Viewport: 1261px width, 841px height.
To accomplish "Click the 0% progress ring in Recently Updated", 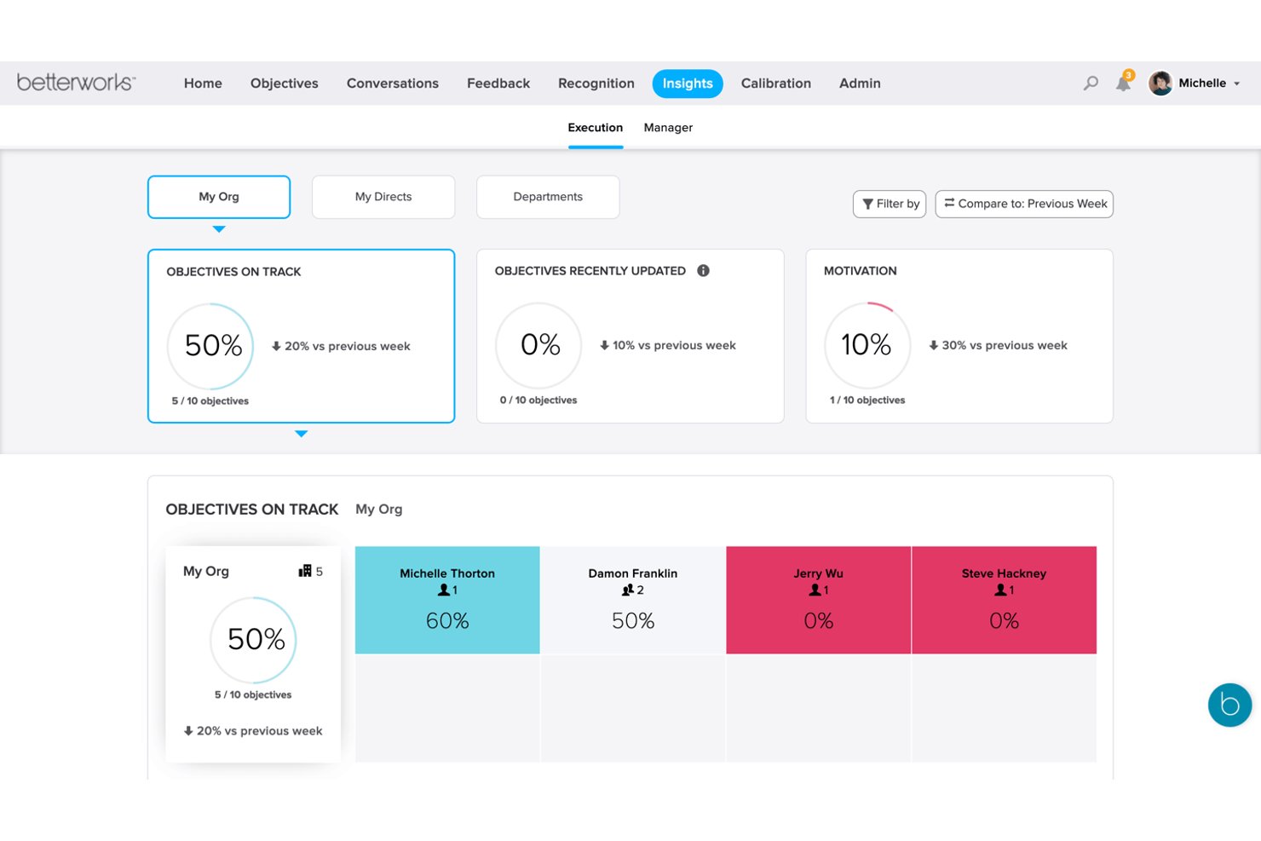I will [538, 345].
